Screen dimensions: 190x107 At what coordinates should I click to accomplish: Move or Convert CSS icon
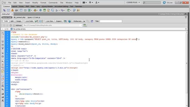point(3,89)
